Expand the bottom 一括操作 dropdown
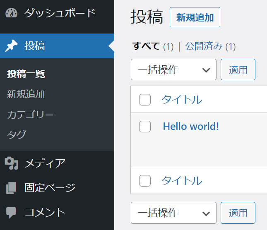Image resolution: width=267 pixels, height=230 pixels. (173, 213)
